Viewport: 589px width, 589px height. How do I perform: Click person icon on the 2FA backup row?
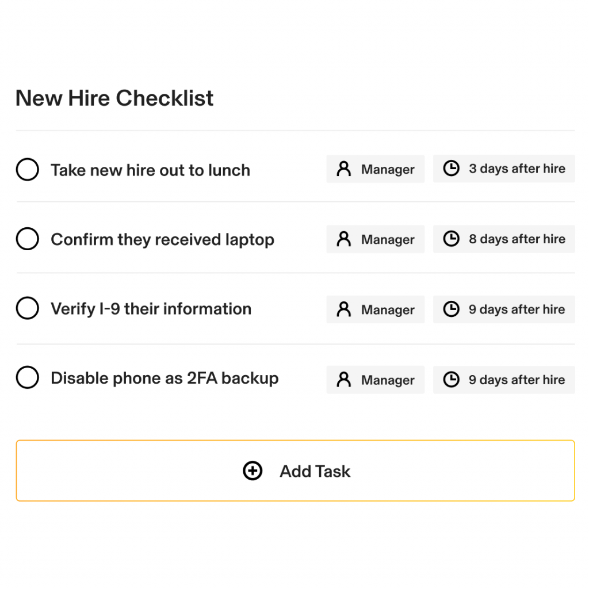tap(344, 380)
